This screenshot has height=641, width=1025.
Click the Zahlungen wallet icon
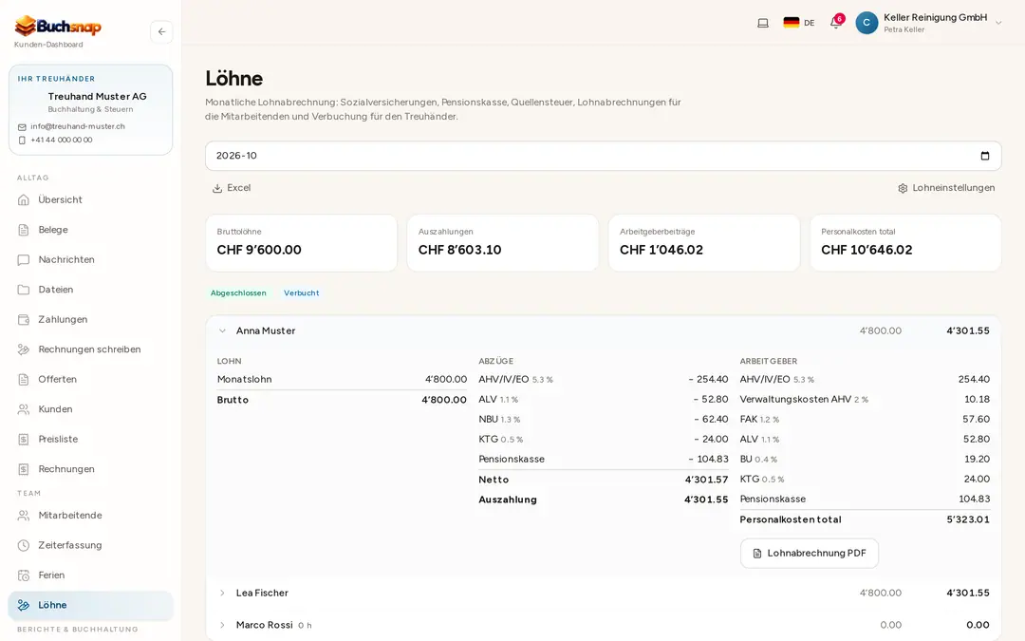(24, 320)
